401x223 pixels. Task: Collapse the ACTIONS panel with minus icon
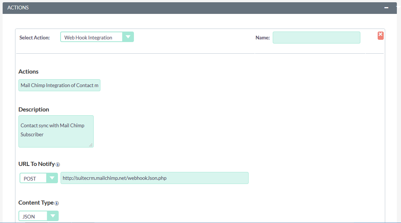point(386,8)
